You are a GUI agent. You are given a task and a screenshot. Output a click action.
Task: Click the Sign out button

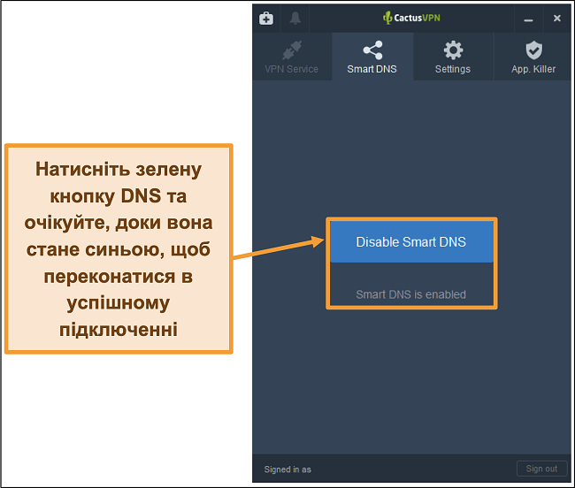541,469
